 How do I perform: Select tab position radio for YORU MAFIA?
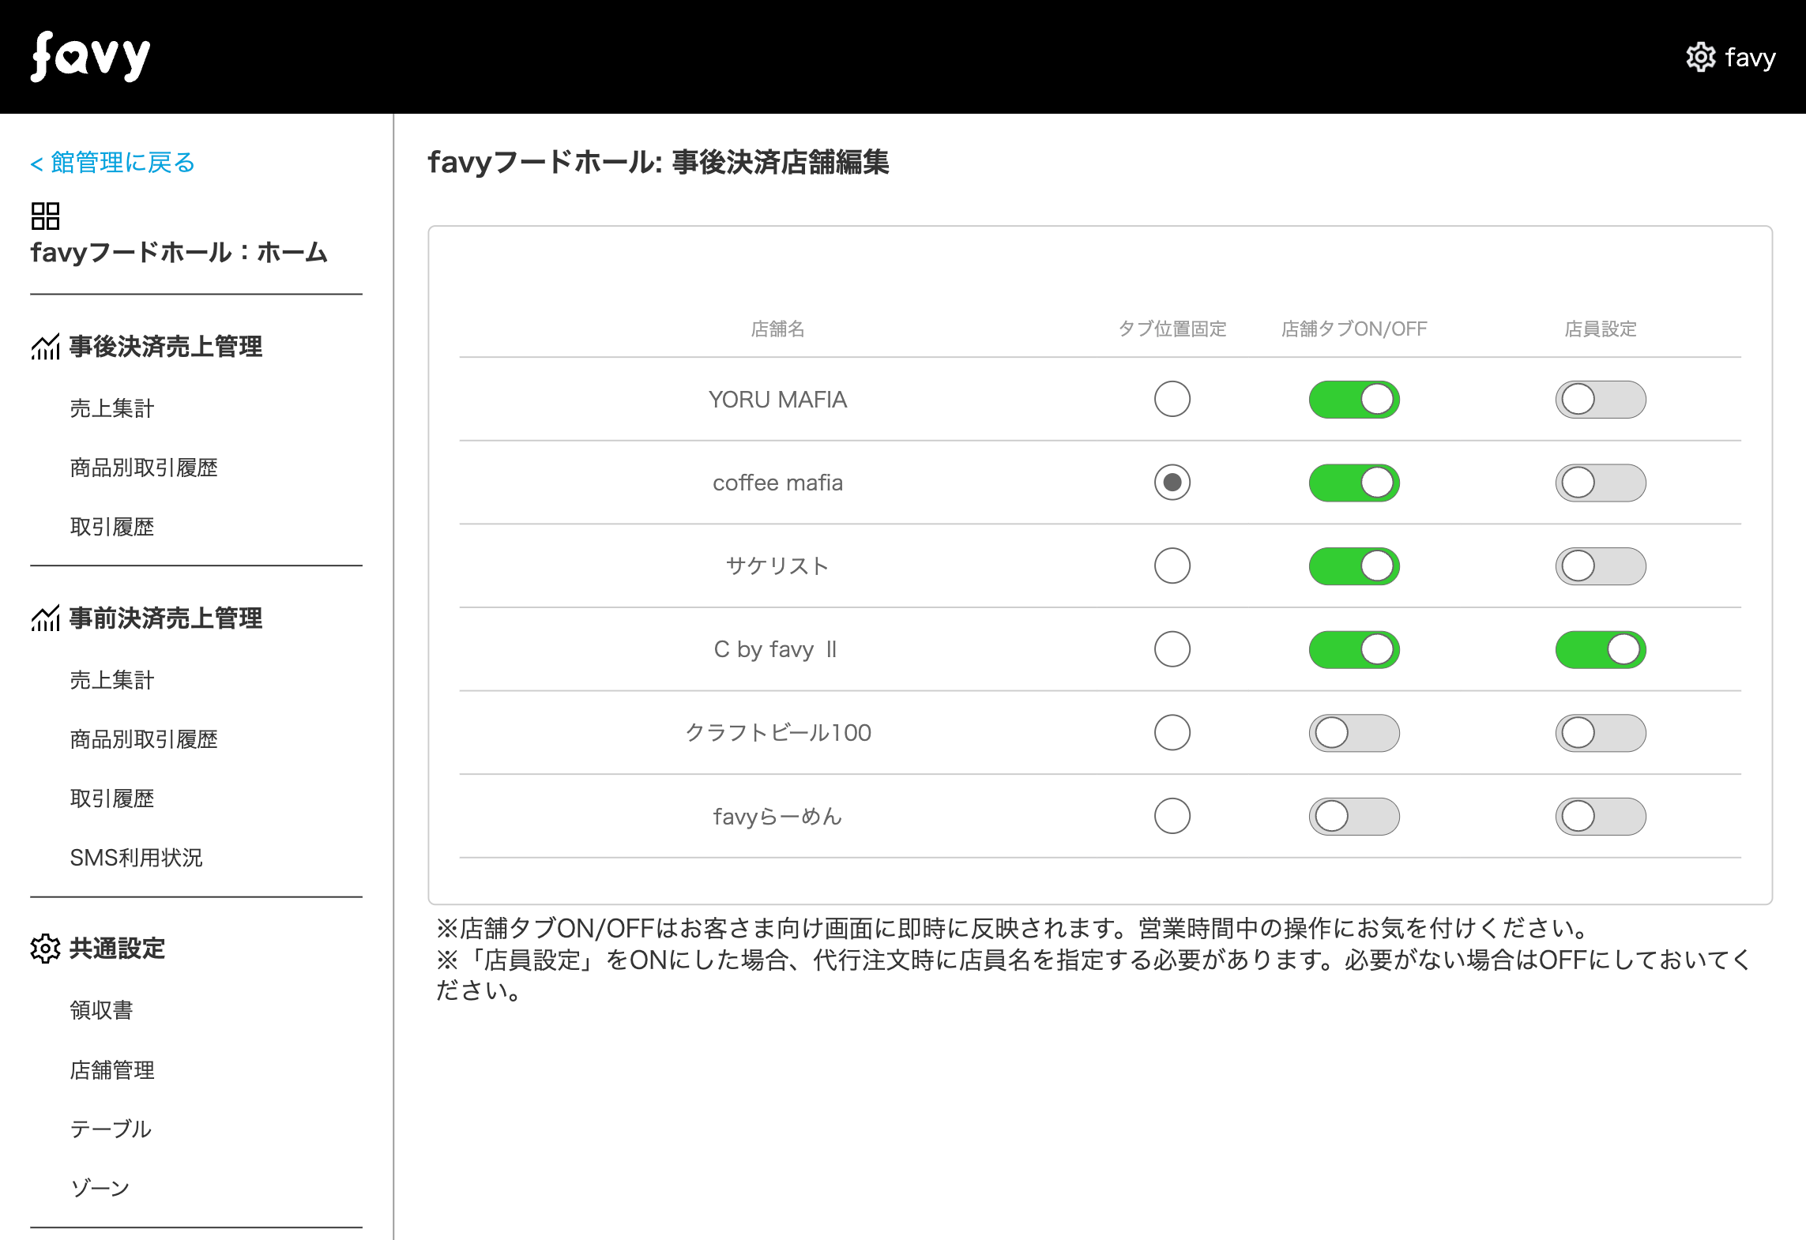click(x=1172, y=399)
